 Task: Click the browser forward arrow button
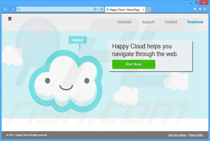click(13, 9)
